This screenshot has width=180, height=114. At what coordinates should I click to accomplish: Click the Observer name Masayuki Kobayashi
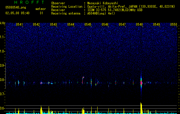(x=103, y=3)
